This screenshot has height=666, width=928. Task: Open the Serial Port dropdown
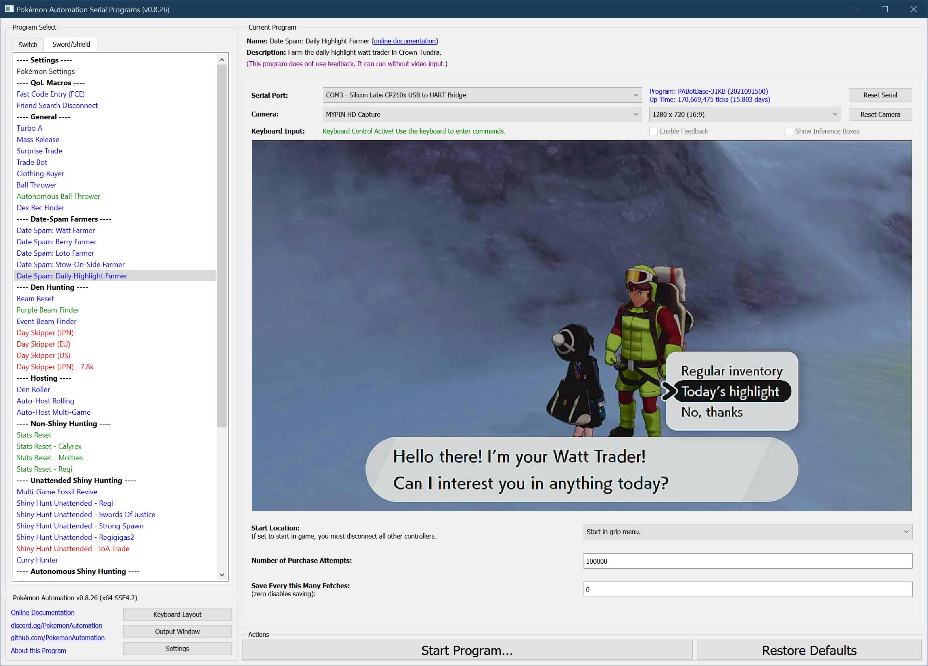[482, 95]
